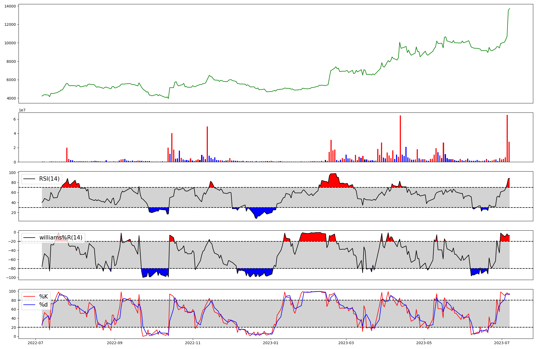
Task: Click the 2023-07 date tick label
Action: 502,343
